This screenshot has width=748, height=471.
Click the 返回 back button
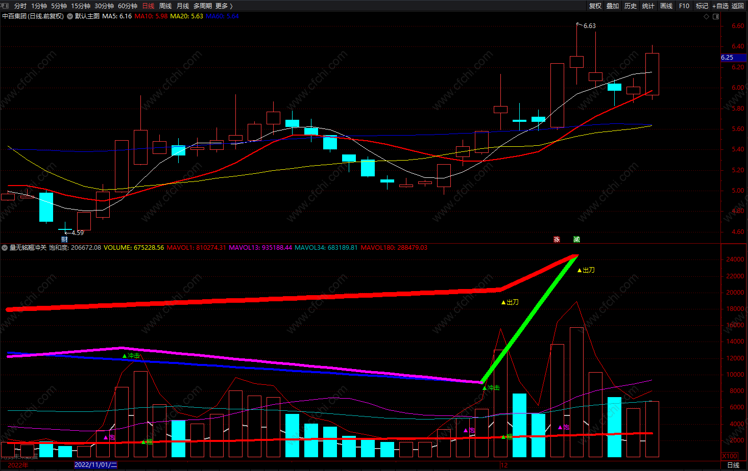pyautogui.click(x=738, y=6)
